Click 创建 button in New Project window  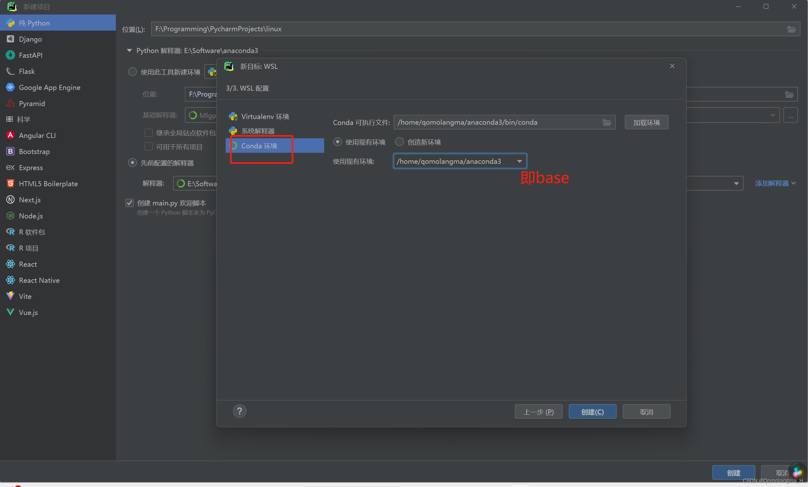pos(733,473)
